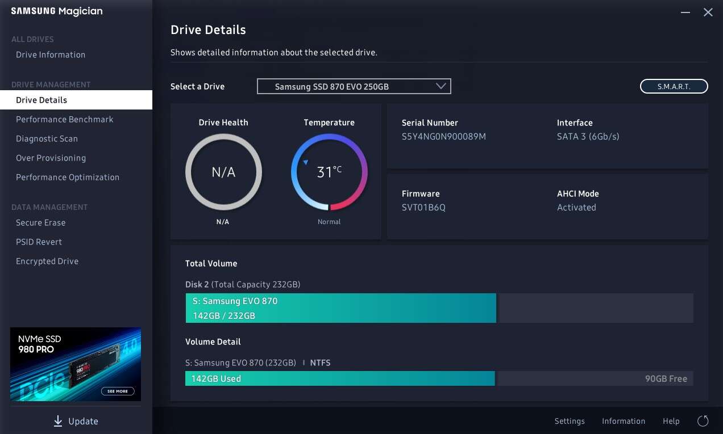This screenshot has width=723, height=434.
Task: Click the Samsung Magician logo
Action: click(57, 12)
